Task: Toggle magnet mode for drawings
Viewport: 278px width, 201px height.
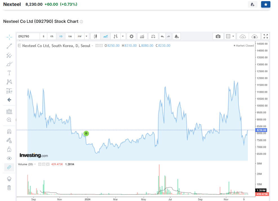Action: click(x=9, y=131)
